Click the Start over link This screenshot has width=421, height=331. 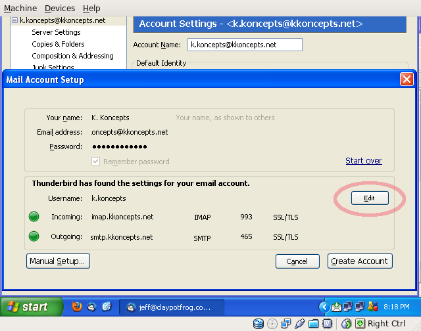click(x=364, y=161)
